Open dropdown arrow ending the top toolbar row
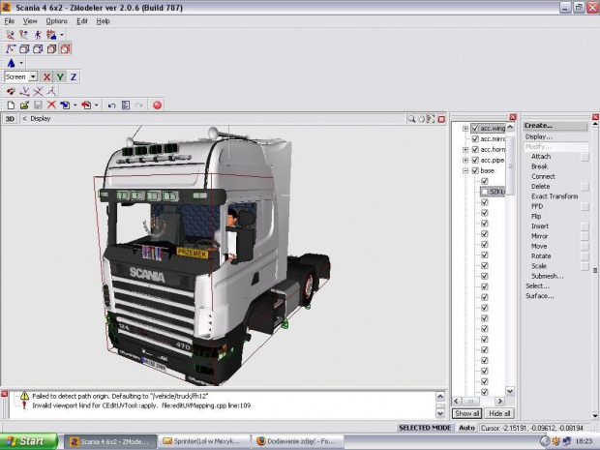600x450 pixels. (x=62, y=35)
